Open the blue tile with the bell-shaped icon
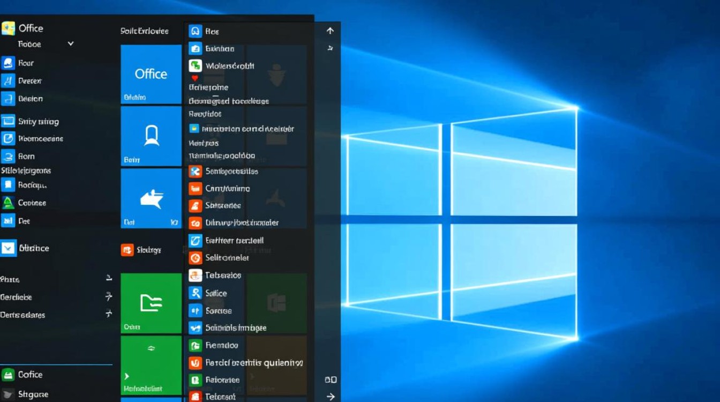The width and height of the screenshot is (720, 402). [151, 136]
